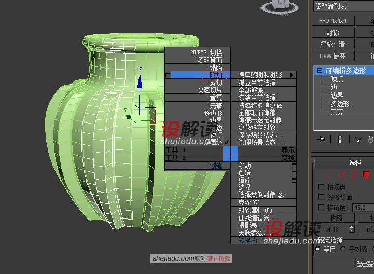374x274 pixels.
Task: Choose 选择 in the transform quad menu
Action: (x=245, y=188)
